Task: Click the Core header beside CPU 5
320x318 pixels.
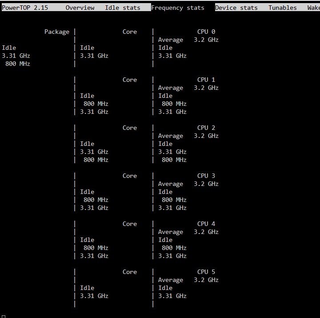Action: [x=130, y=272]
